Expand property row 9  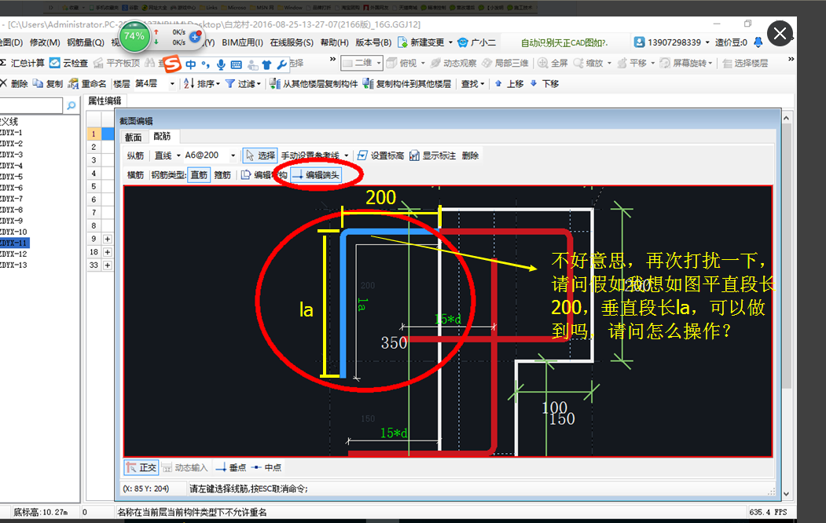[108, 239]
